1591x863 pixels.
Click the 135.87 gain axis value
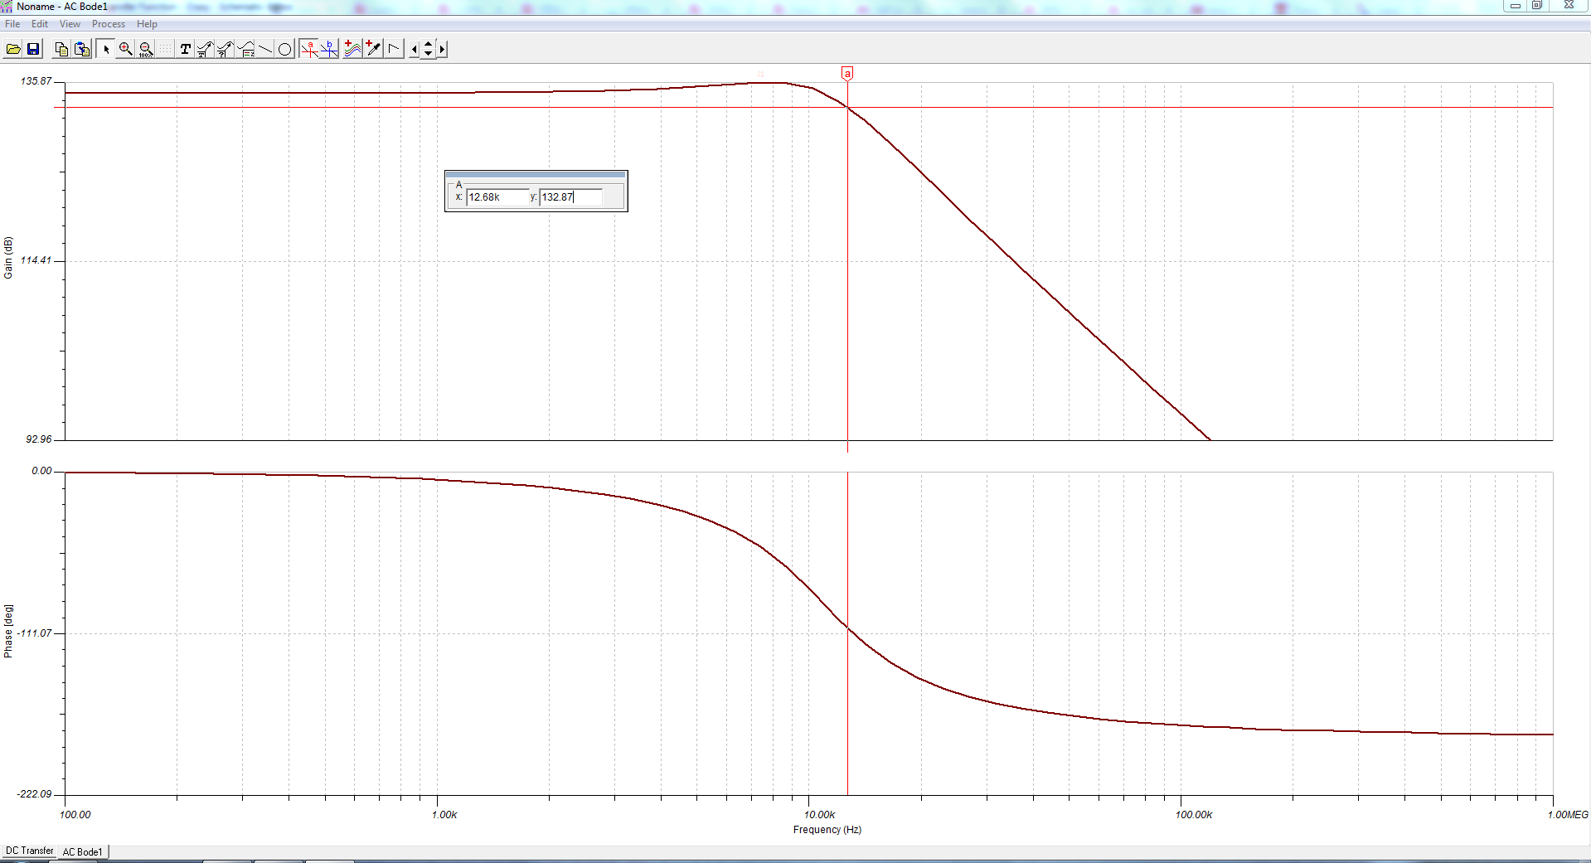(x=36, y=81)
